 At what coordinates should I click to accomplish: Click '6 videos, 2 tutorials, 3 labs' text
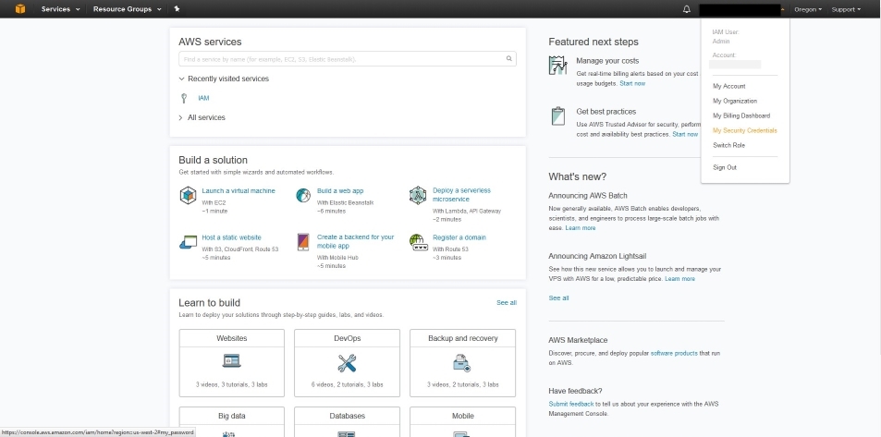(347, 384)
